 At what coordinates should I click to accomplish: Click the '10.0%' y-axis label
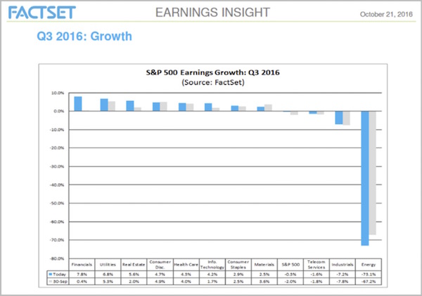[x=58, y=93]
